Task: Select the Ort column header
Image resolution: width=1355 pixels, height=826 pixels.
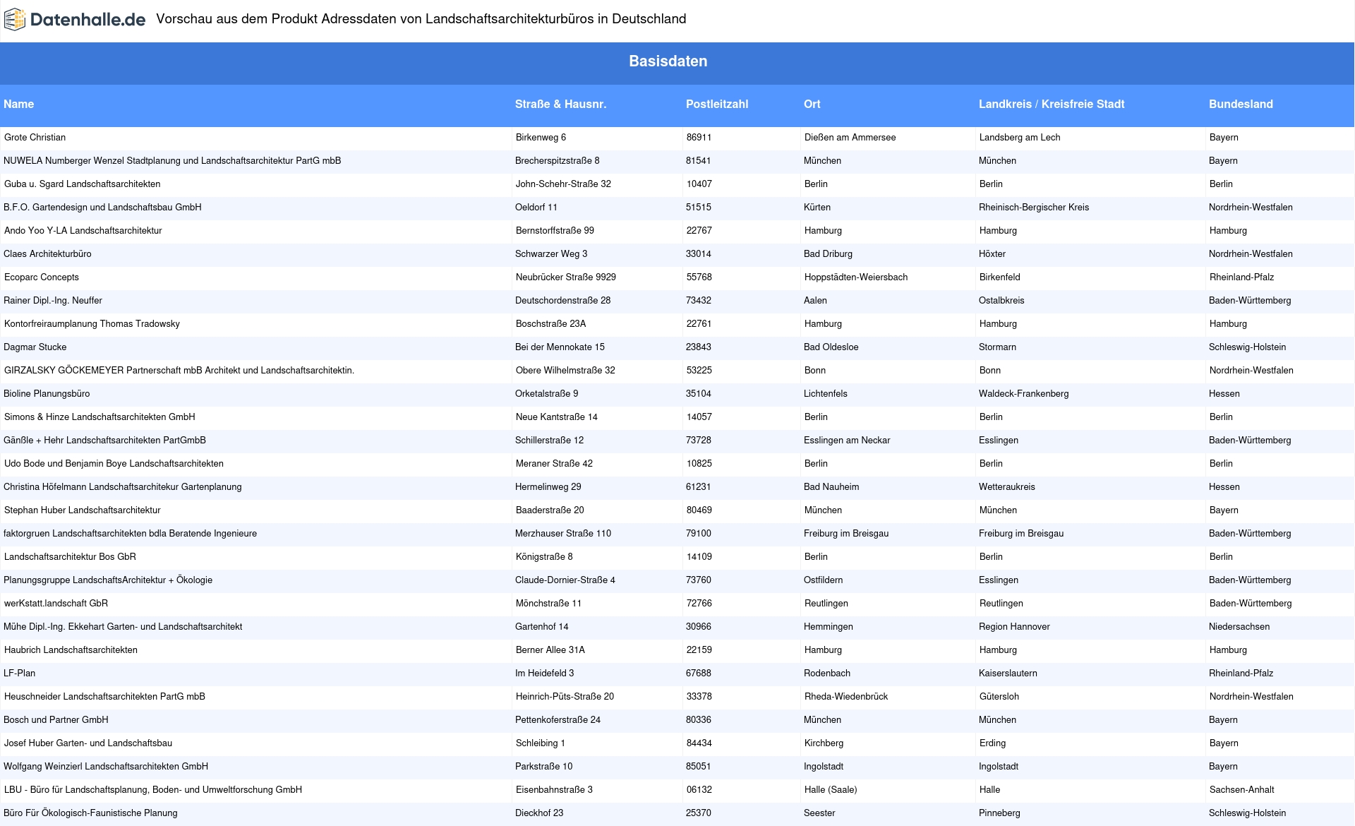Action: [812, 104]
